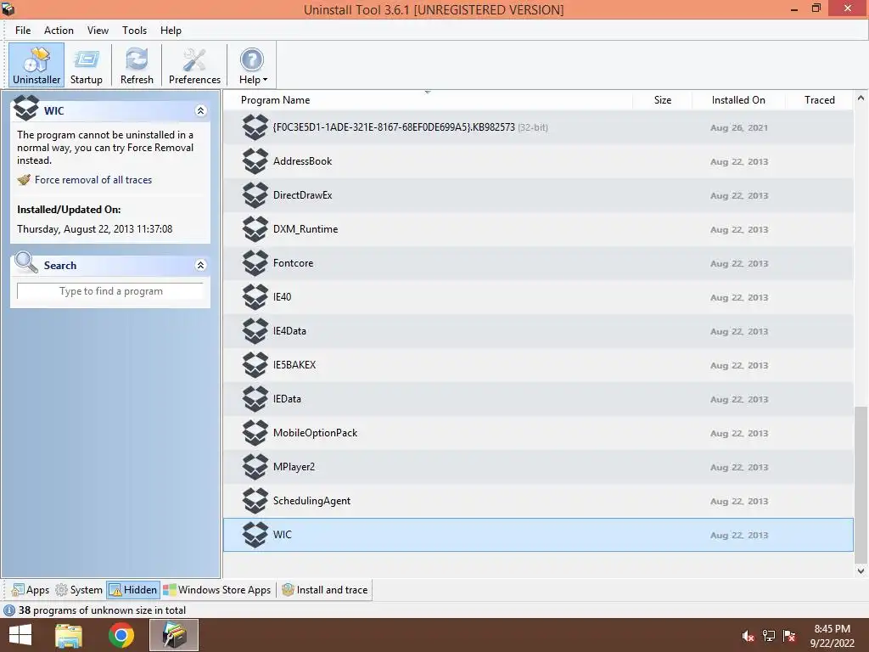Sort by Size column header
869x652 pixels.
[662, 100]
